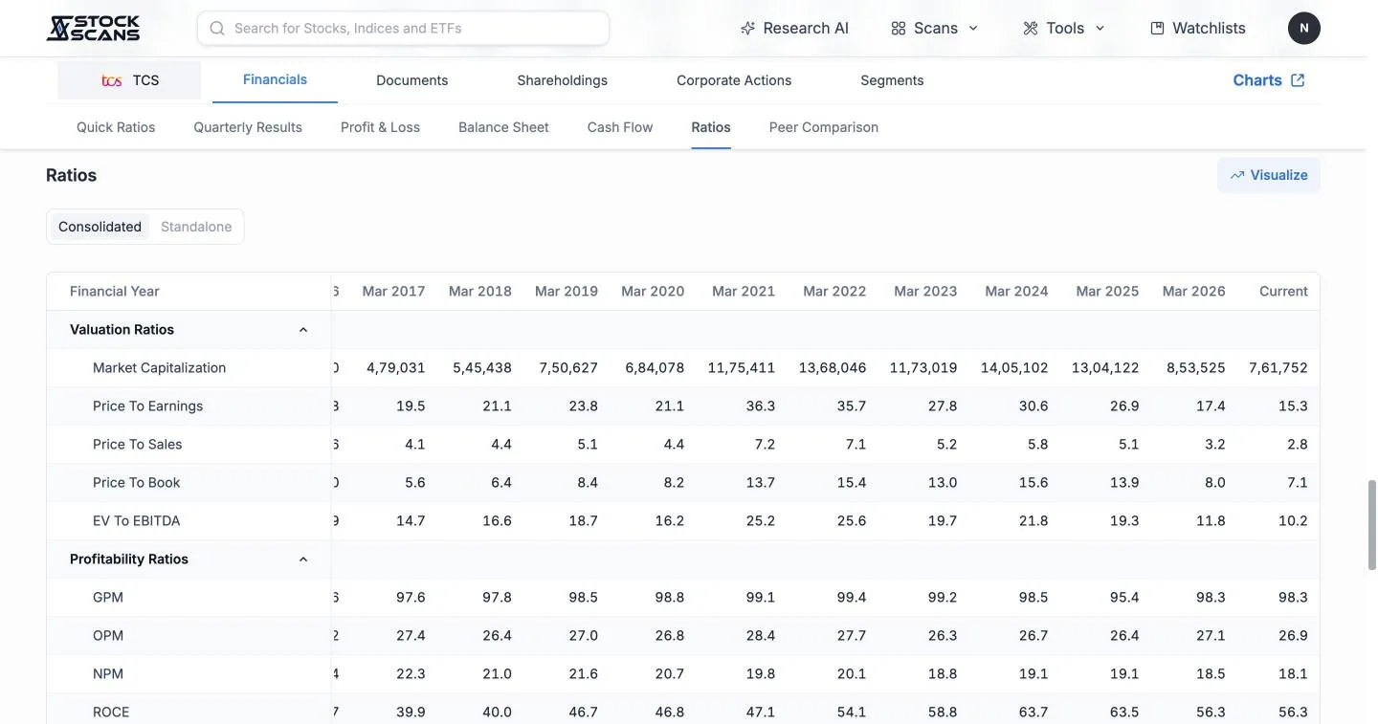
Task: Go to Profit & Loss sub-tab
Action: [x=380, y=127]
